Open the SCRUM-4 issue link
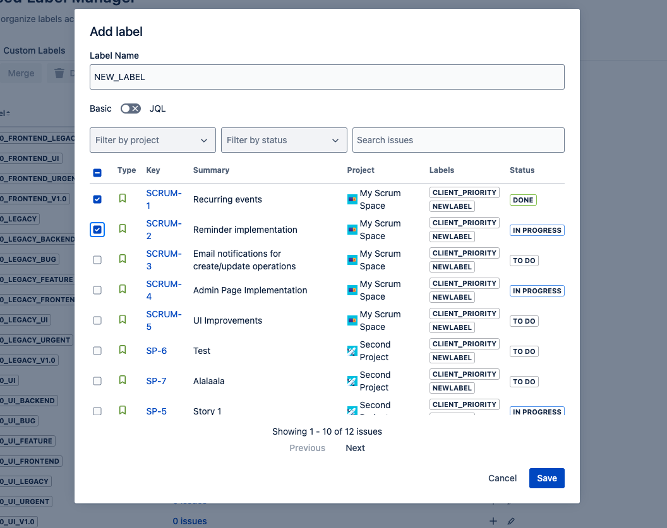 pyautogui.click(x=163, y=290)
